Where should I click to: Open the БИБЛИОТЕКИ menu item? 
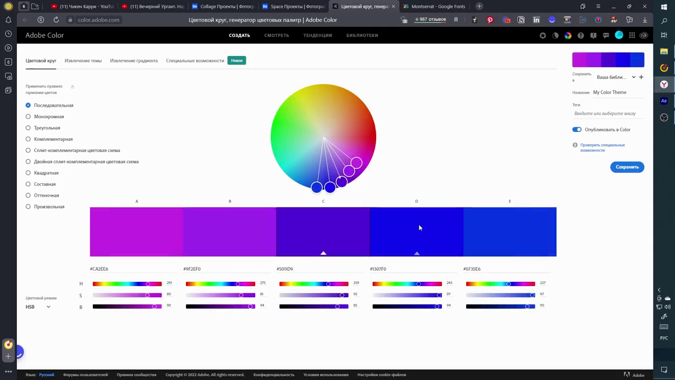(362, 35)
